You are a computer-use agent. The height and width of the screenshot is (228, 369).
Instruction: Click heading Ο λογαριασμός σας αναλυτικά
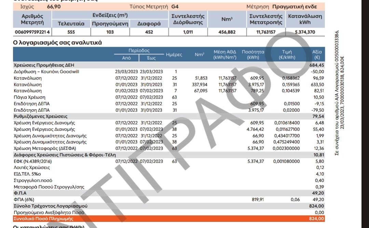click(x=57, y=43)
